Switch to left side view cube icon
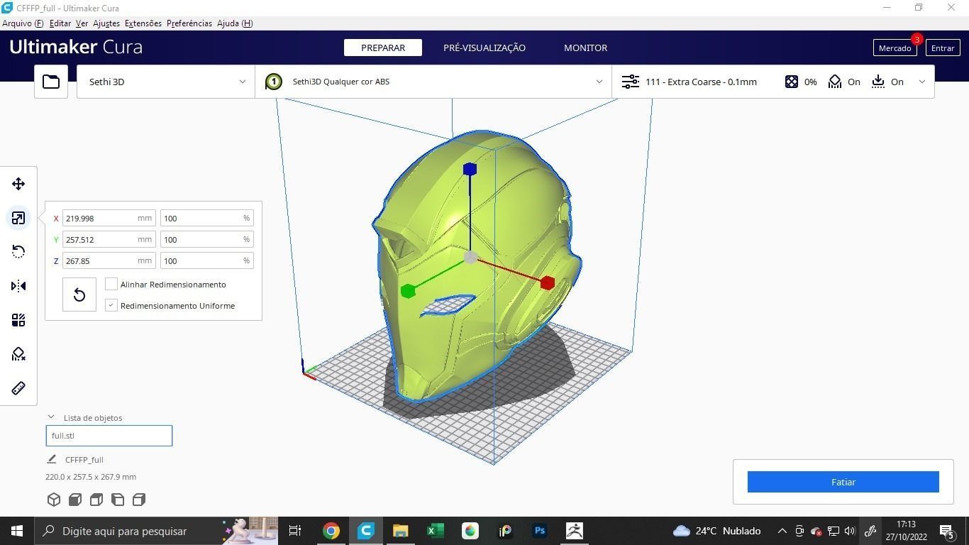 [118, 500]
